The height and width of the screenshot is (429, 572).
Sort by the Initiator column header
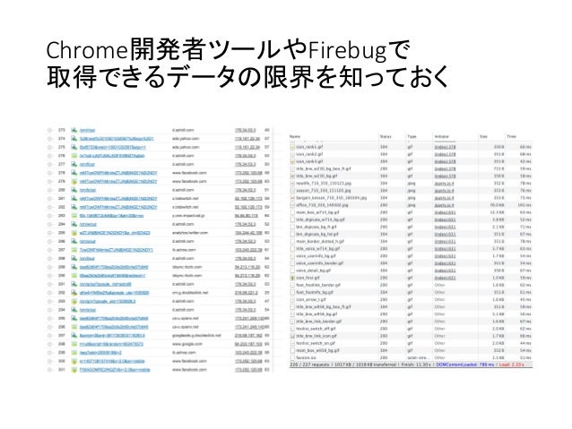tap(442, 137)
